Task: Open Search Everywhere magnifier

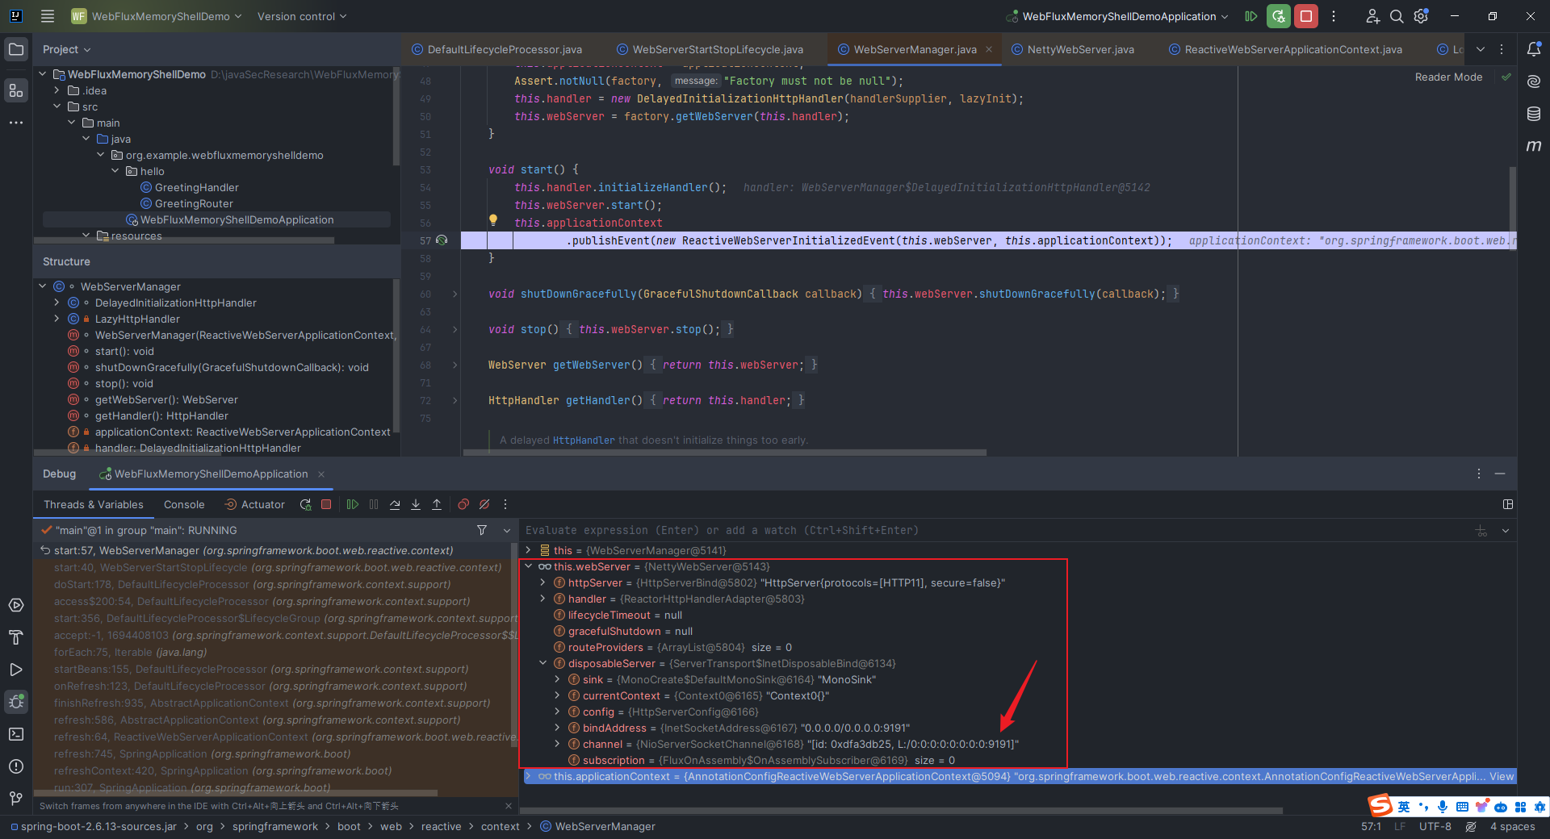Action: point(1397,16)
